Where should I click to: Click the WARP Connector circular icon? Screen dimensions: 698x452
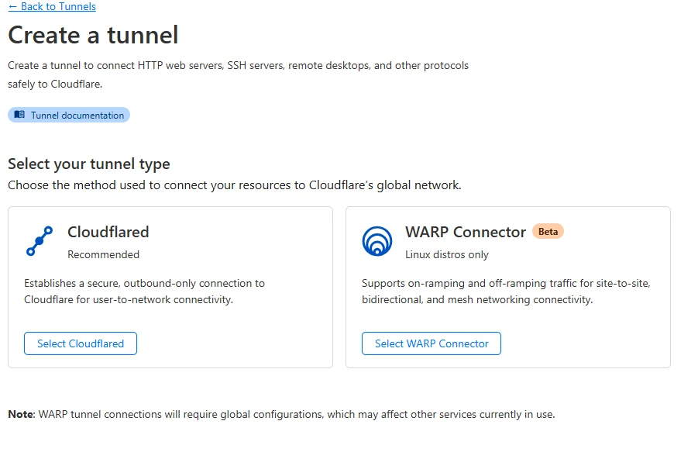click(x=377, y=241)
